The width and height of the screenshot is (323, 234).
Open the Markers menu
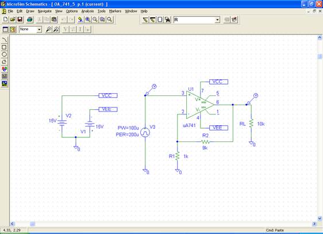(x=115, y=11)
